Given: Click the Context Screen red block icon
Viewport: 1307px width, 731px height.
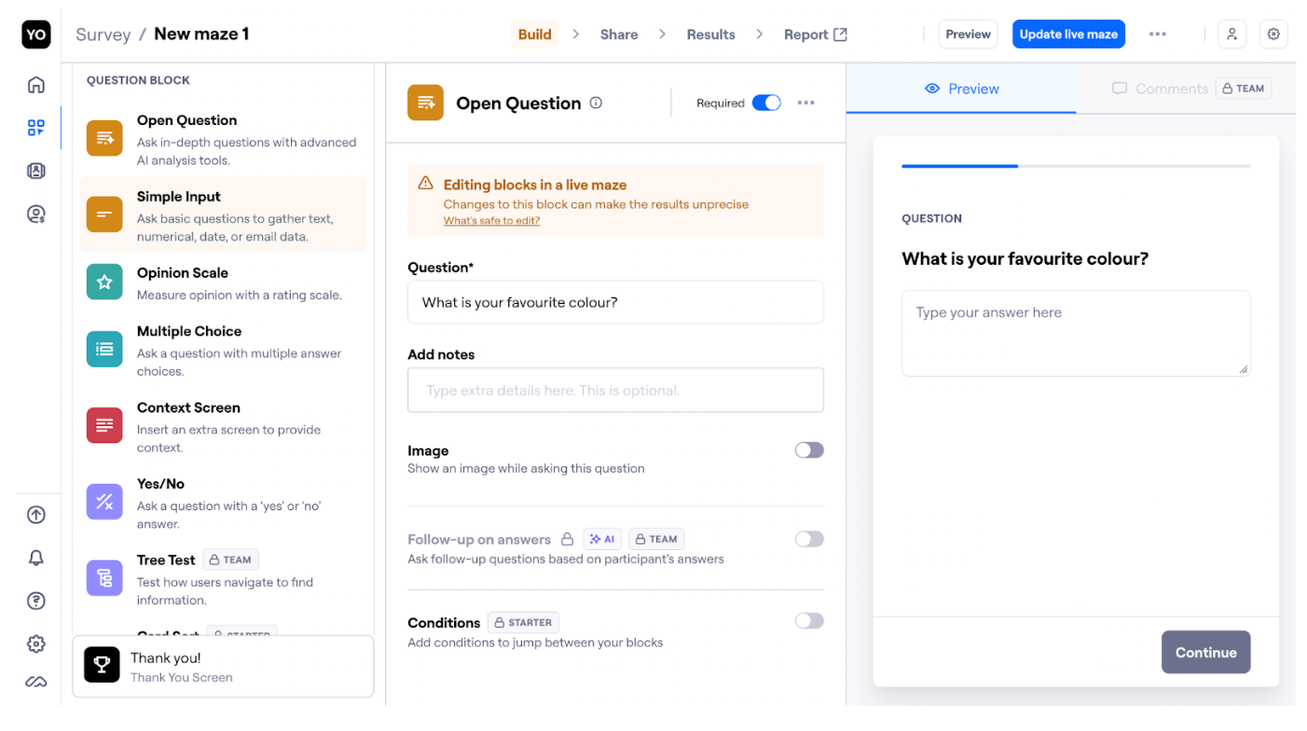Looking at the screenshot, I should pos(103,425).
